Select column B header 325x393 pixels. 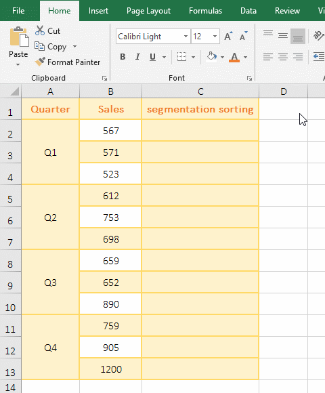110,91
